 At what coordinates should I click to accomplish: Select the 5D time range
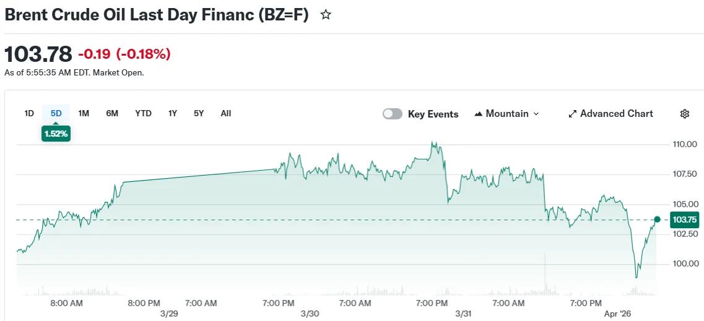coord(56,113)
